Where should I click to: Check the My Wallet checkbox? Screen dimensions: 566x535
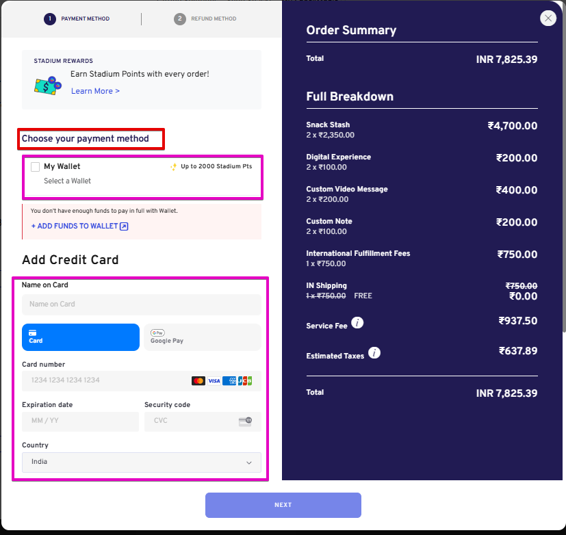35,167
